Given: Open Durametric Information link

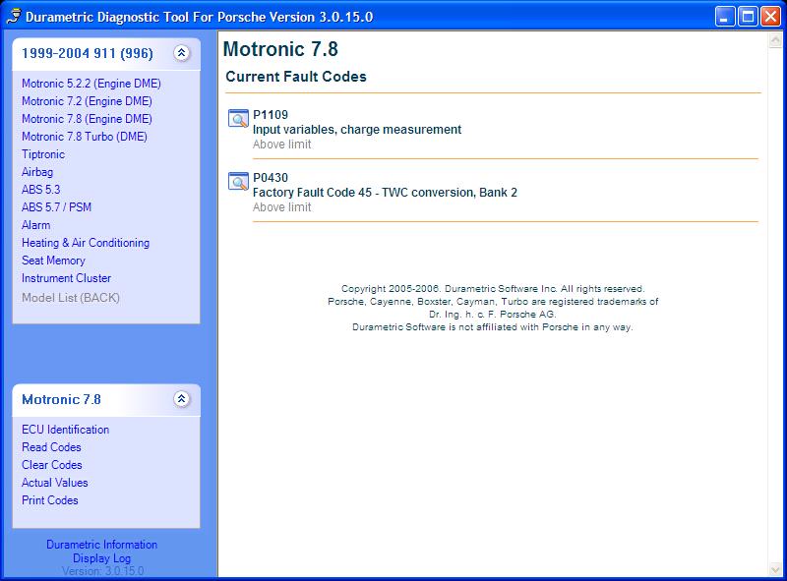Looking at the screenshot, I should click(102, 545).
